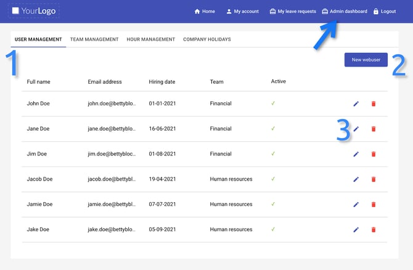The width and height of the screenshot is (413, 270).
Task: Delete Jamie Doe's row
Action: pyautogui.click(x=373, y=205)
